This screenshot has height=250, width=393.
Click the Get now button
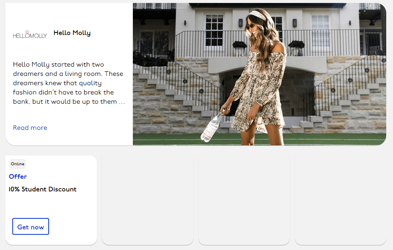click(x=30, y=226)
